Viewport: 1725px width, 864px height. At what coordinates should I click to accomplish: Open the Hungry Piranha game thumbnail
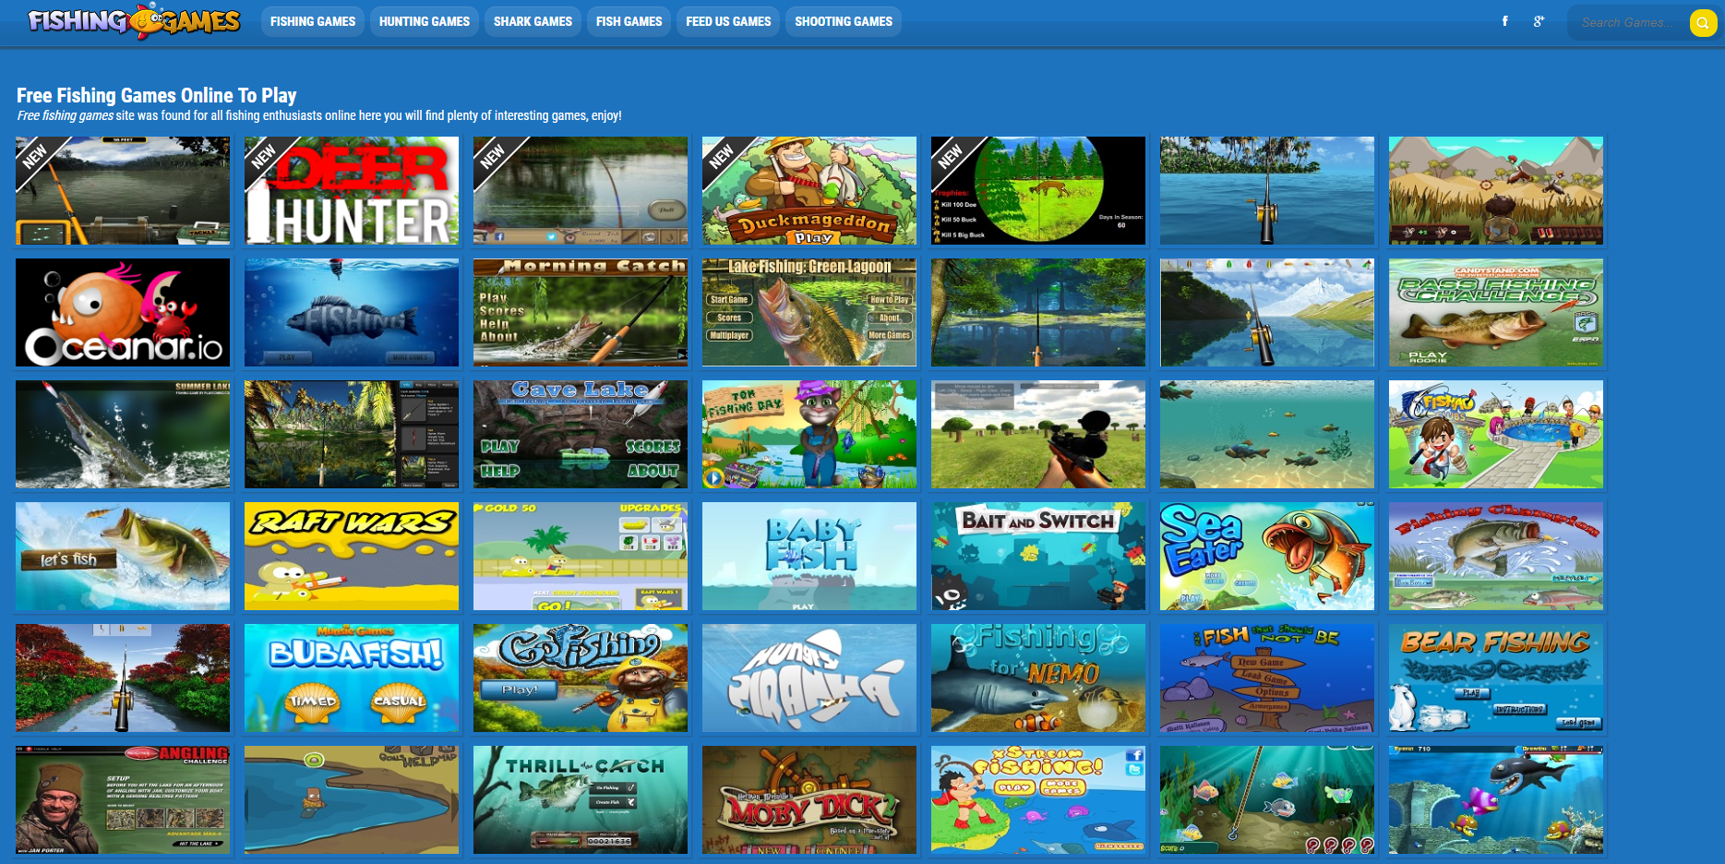point(809,678)
